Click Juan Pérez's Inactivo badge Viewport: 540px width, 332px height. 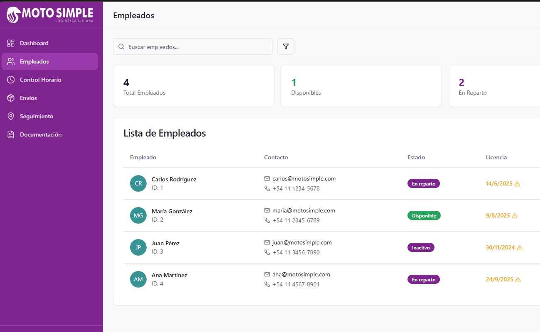pyautogui.click(x=421, y=247)
